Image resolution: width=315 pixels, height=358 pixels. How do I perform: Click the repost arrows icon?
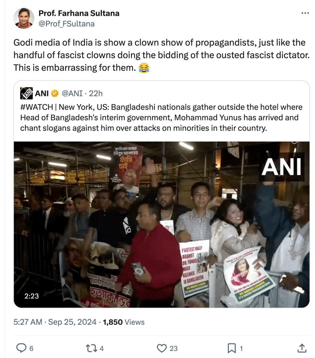(x=91, y=348)
